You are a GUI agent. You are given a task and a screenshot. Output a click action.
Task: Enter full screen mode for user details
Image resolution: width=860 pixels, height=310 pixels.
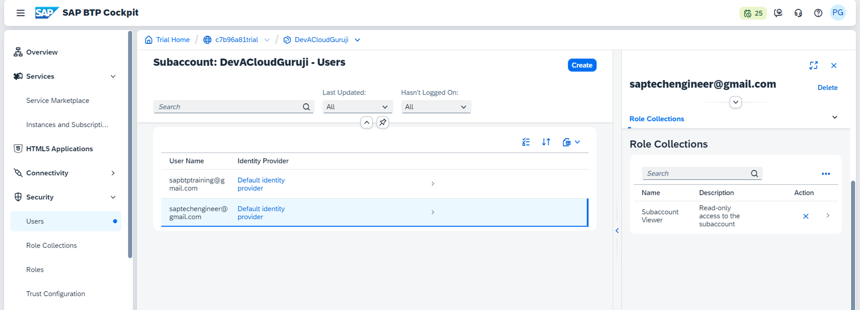[x=813, y=65]
